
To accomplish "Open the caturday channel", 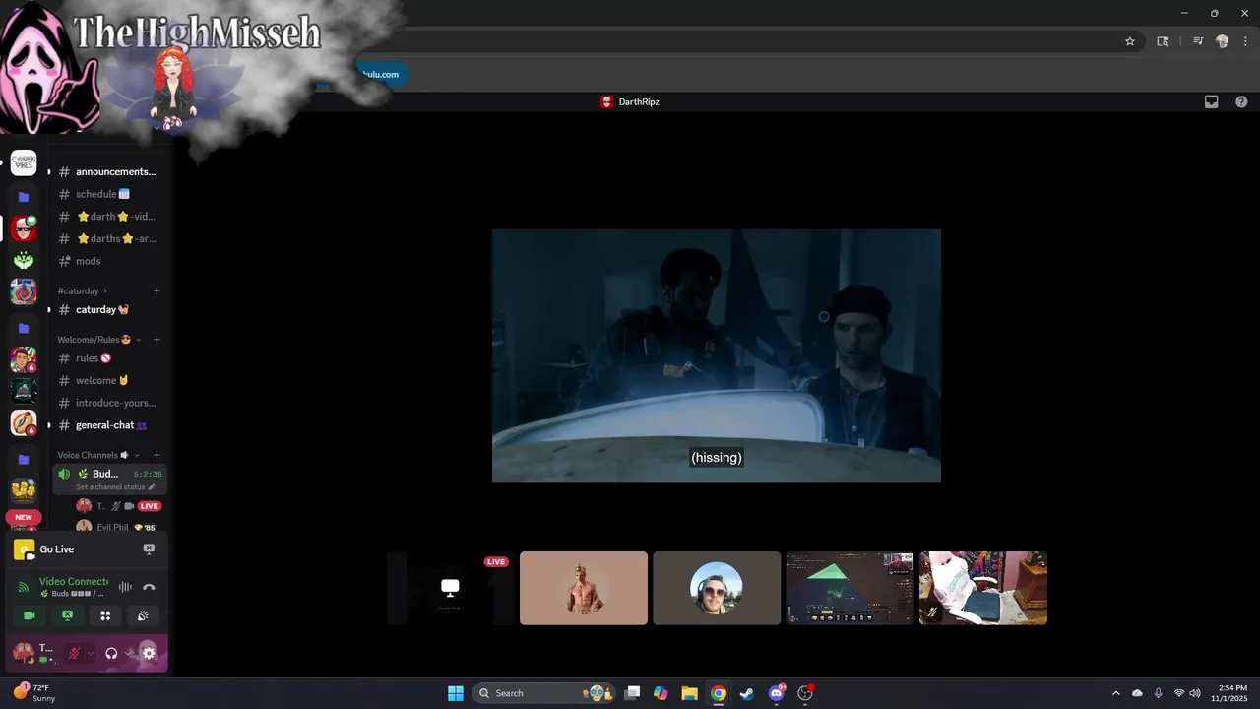I will point(108,309).
